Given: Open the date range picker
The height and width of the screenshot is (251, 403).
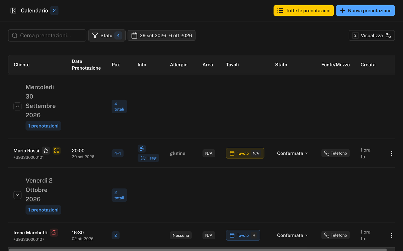Looking at the screenshot, I should click(162, 35).
